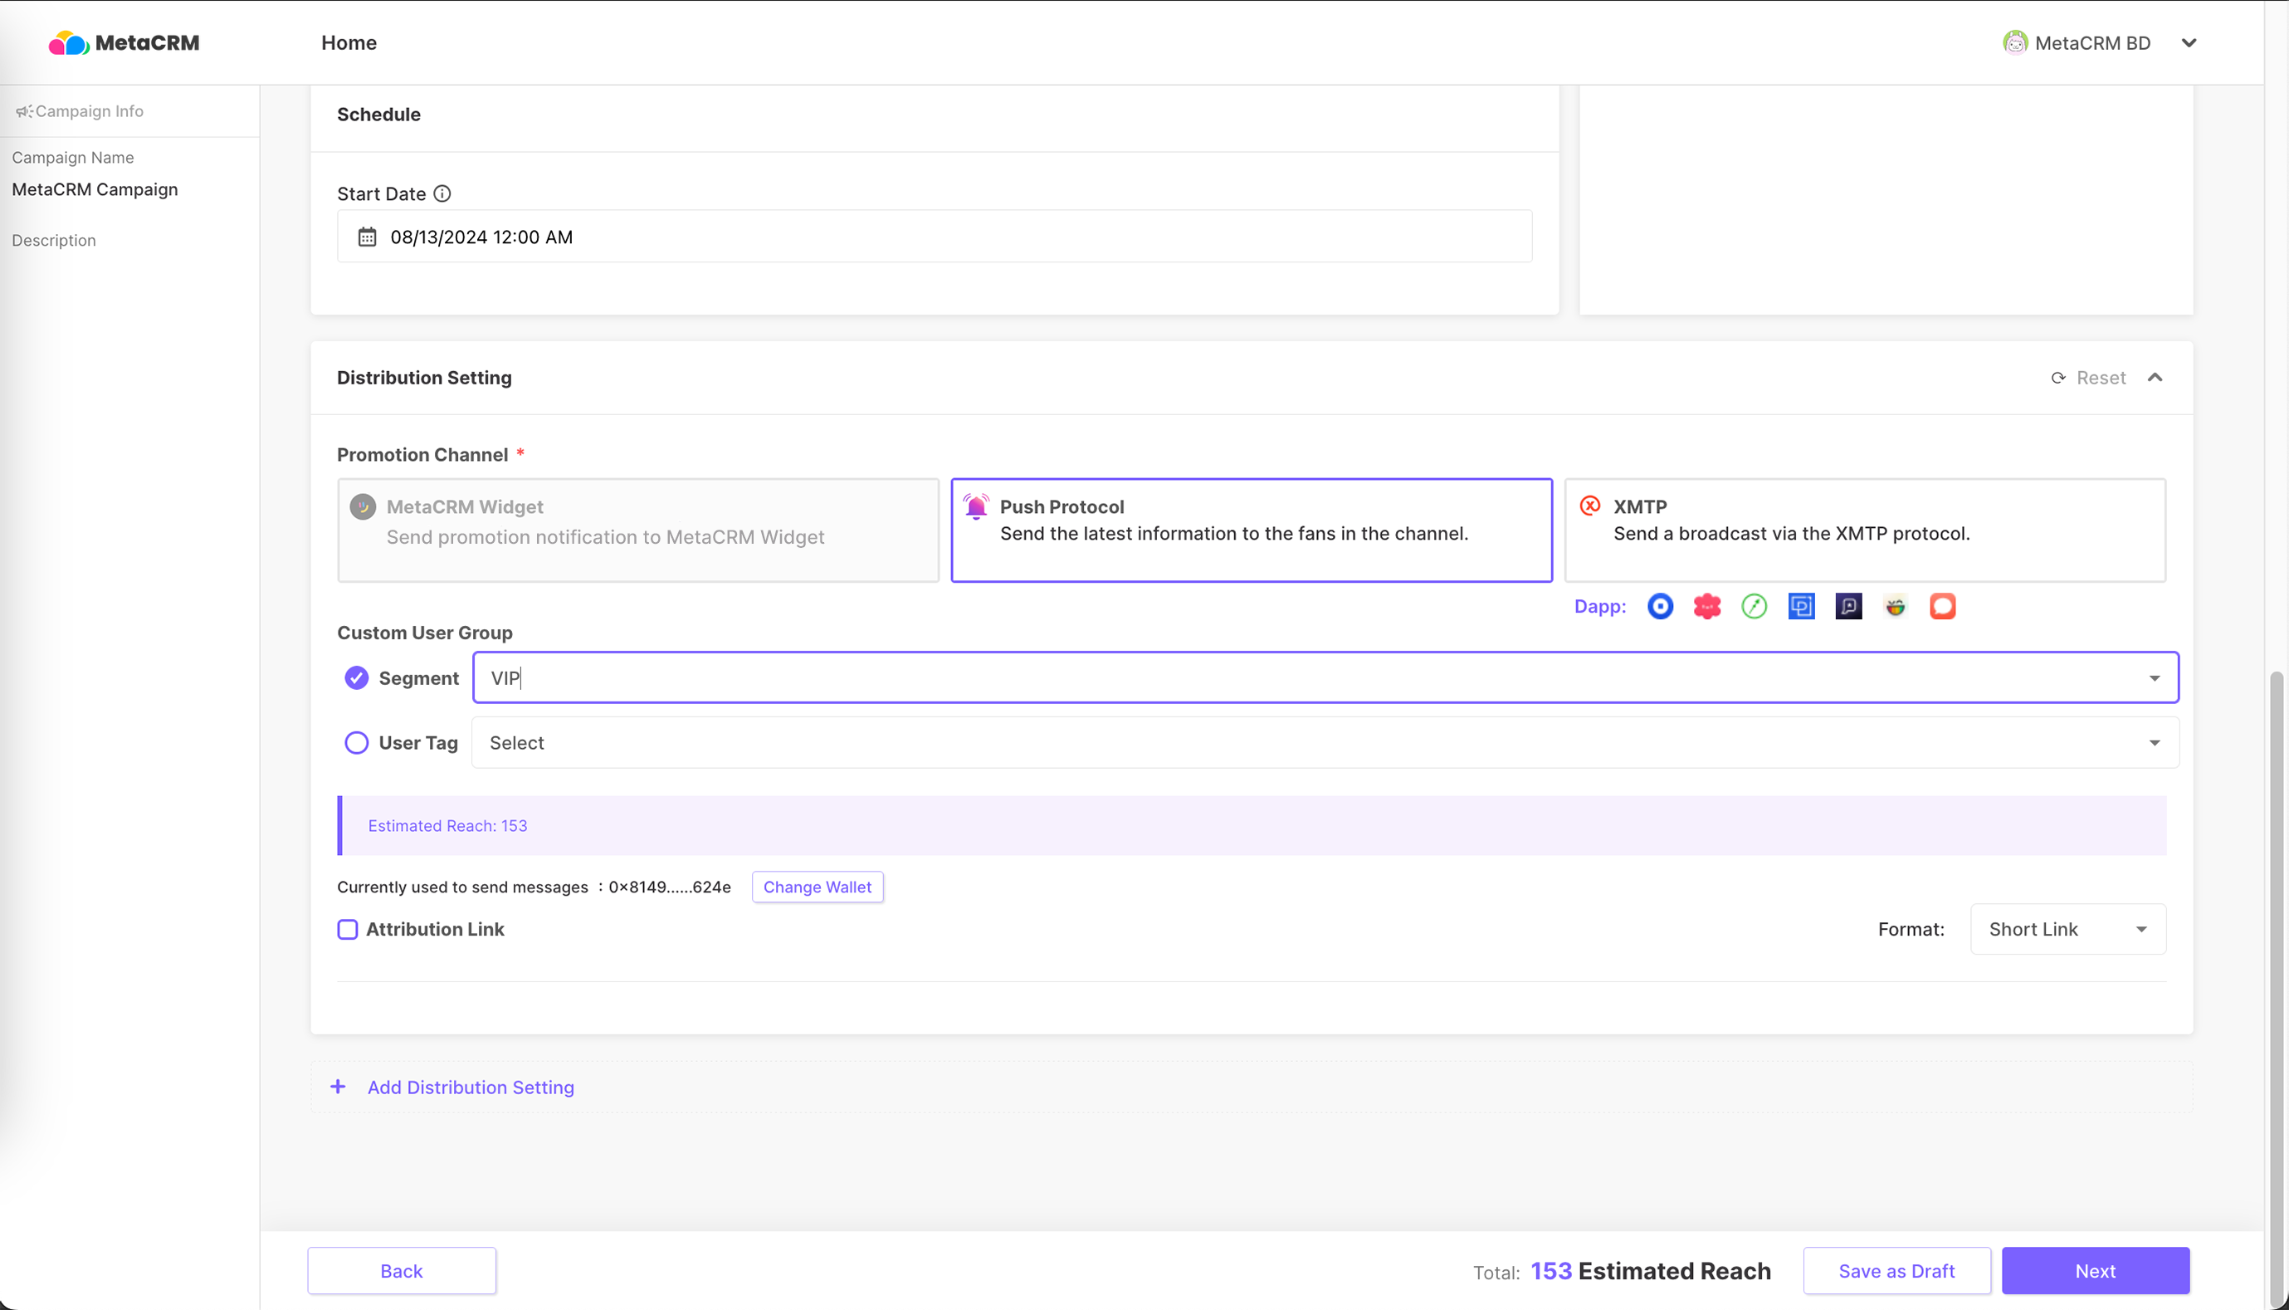Screen dimensions: 2289x1310
Task: Select the Segment radio button
Action: [x=356, y=677]
